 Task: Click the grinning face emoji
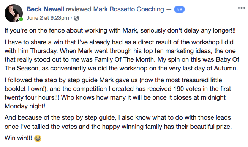tap(38, 138)
